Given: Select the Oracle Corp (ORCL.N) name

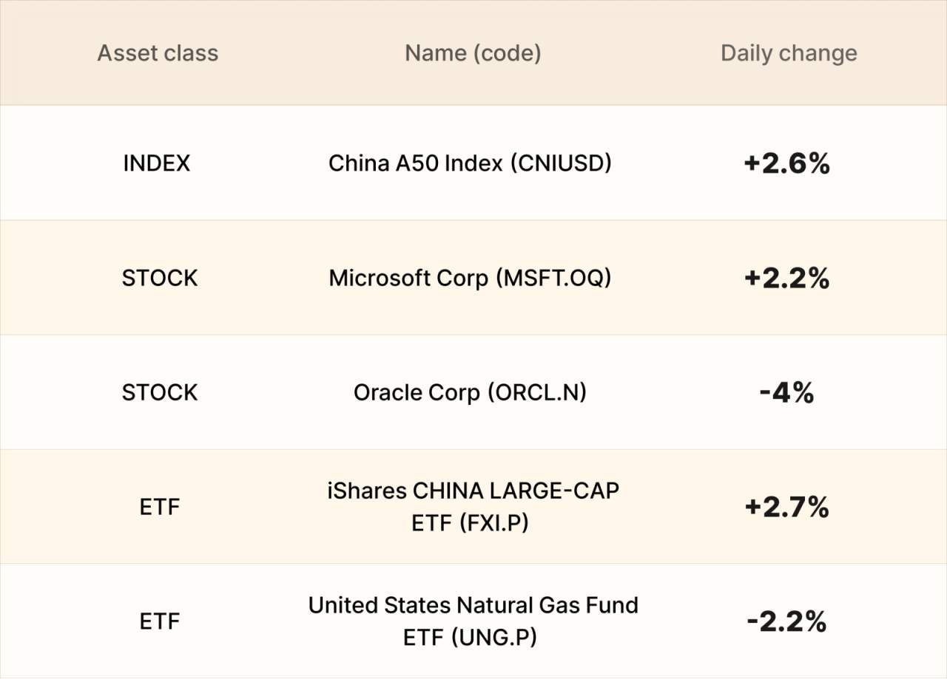Looking at the screenshot, I should [x=470, y=392].
